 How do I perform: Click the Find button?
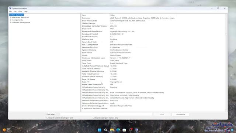click(162, 115)
